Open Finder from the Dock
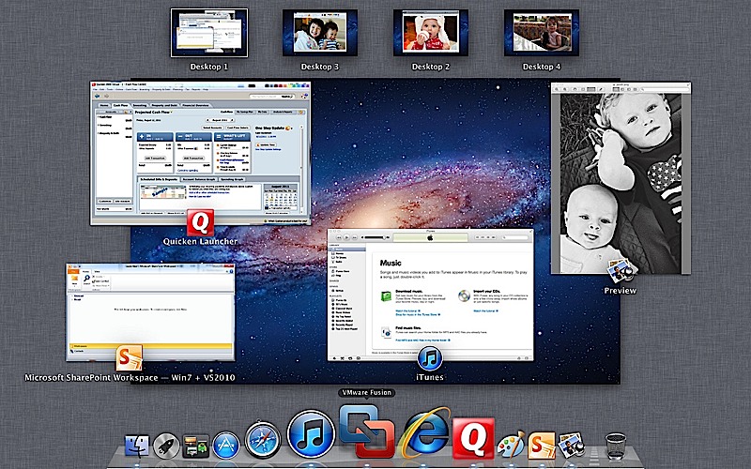 [137, 446]
